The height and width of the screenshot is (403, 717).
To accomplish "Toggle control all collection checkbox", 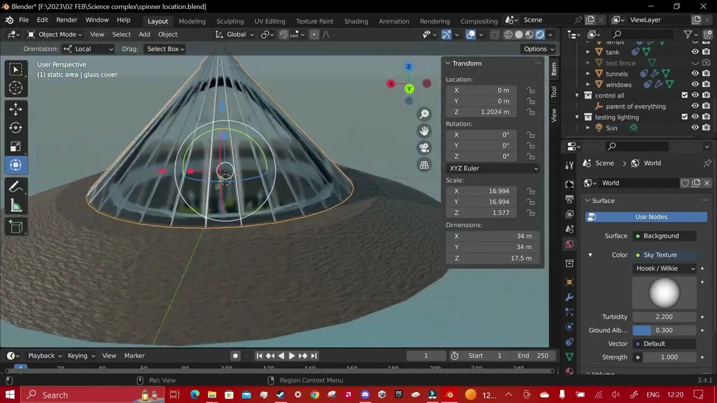I will pyautogui.click(x=685, y=95).
